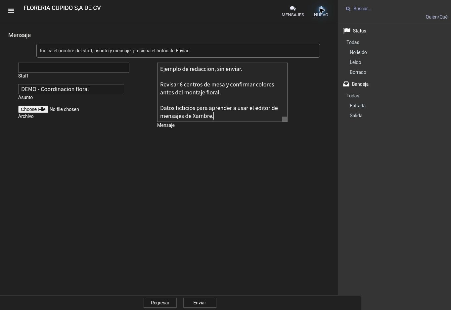Image resolution: width=451 pixels, height=310 pixels.
Task: Focus the Buscar search field
Action: pos(397,9)
